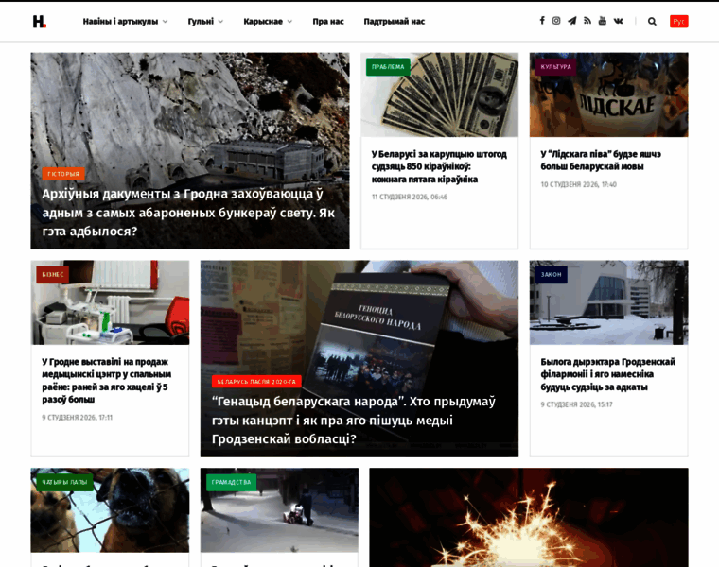Screen dimensions: 719x567
Task: Open the Telegram channel icon
Action: click(571, 21)
